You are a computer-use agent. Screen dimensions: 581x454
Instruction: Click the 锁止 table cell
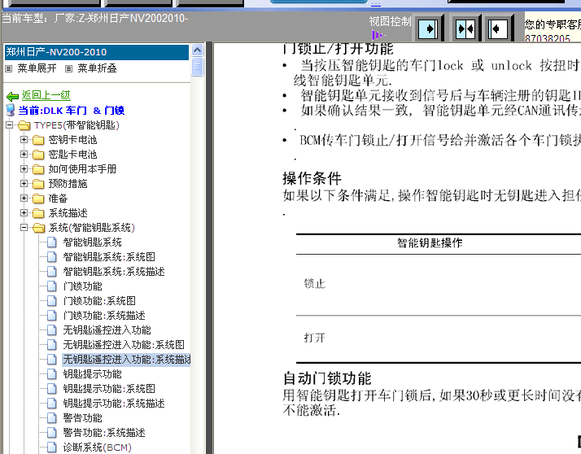click(x=315, y=284)
